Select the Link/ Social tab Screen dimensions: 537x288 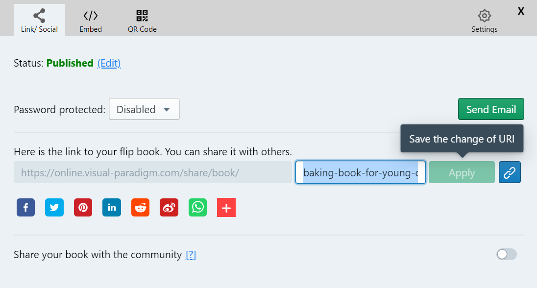click(39, 21)
